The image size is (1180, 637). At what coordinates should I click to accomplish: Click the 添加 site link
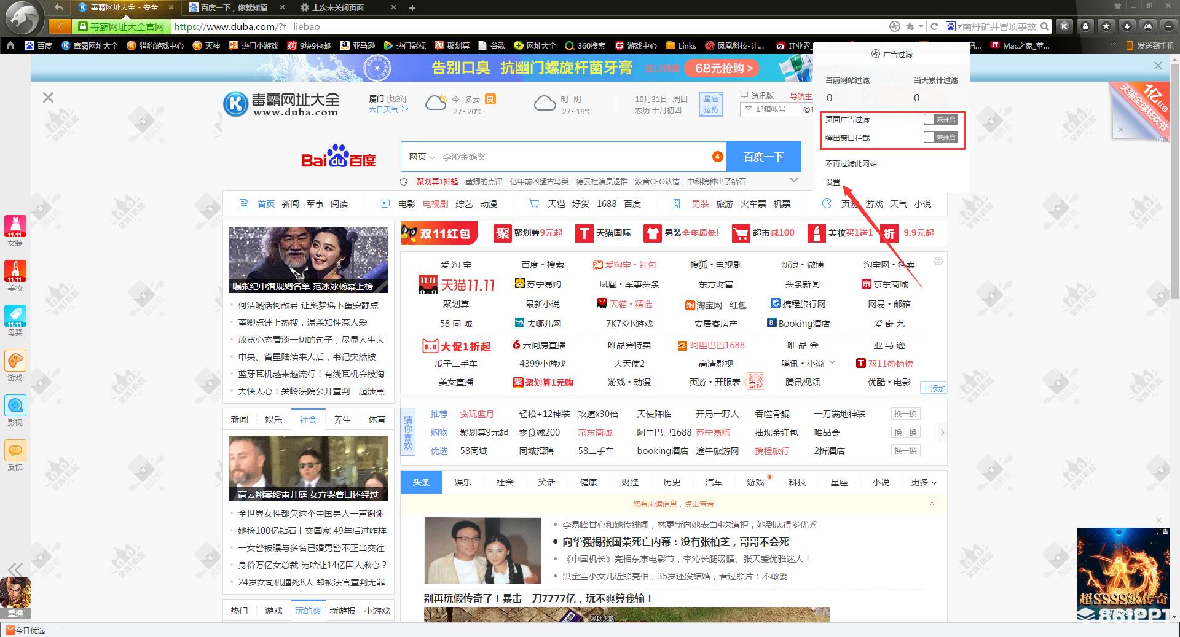point(934,388)
